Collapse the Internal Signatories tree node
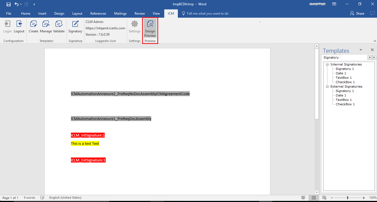 (327, 64)
